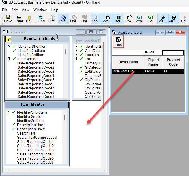Click the Table Joins horizontal scrollbar
Screen dimensions: 189x176
tap(20, 170)
